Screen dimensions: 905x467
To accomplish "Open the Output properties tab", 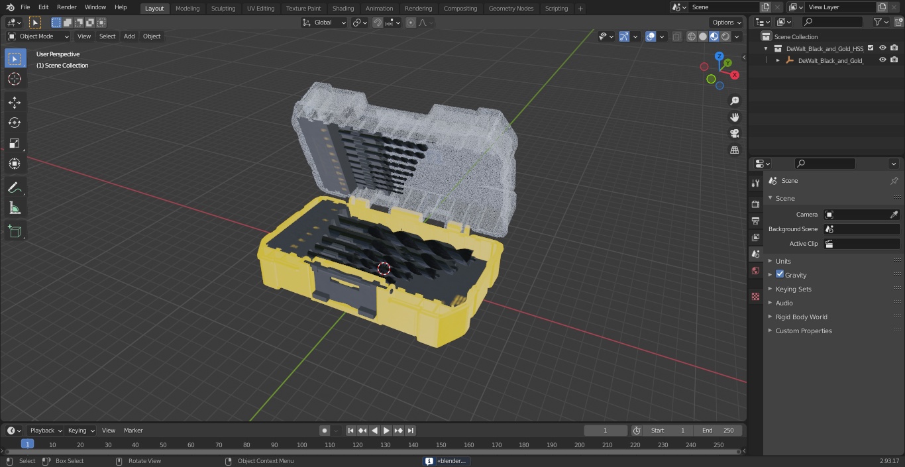I will pyautogui.click(x=755, y=221).
